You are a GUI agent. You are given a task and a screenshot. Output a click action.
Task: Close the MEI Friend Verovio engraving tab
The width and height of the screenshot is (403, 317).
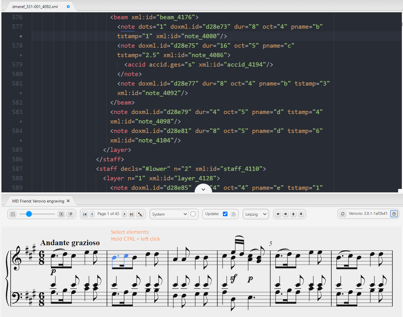point(68,201)
